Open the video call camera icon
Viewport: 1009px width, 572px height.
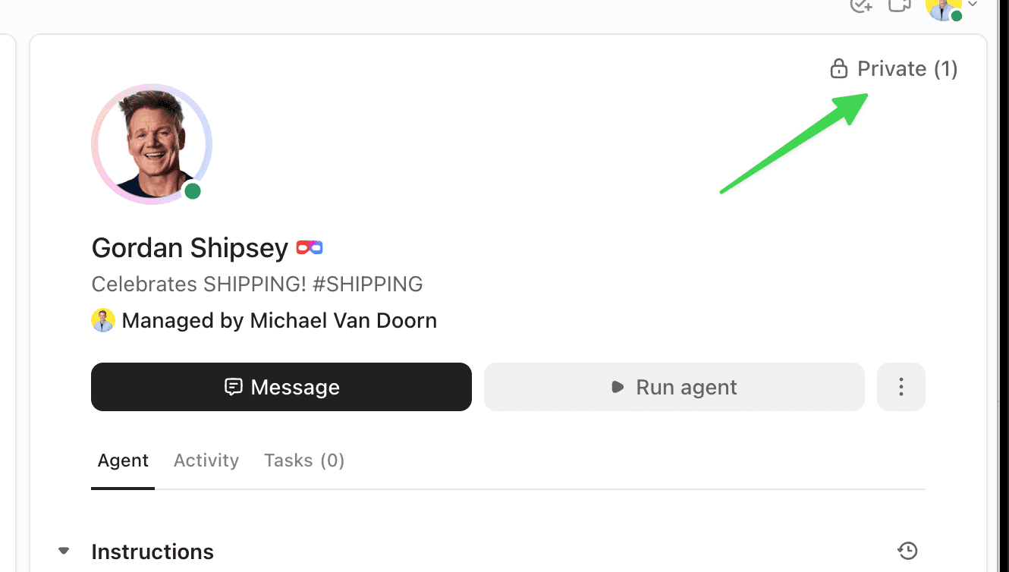899,6
